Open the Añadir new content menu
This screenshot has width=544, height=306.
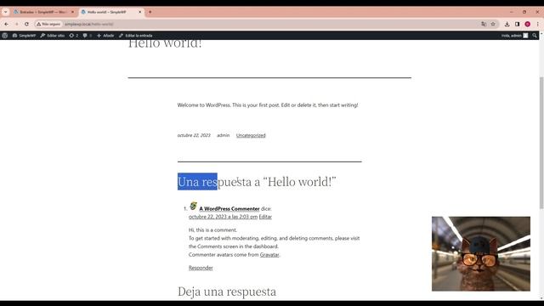point(105,36)
